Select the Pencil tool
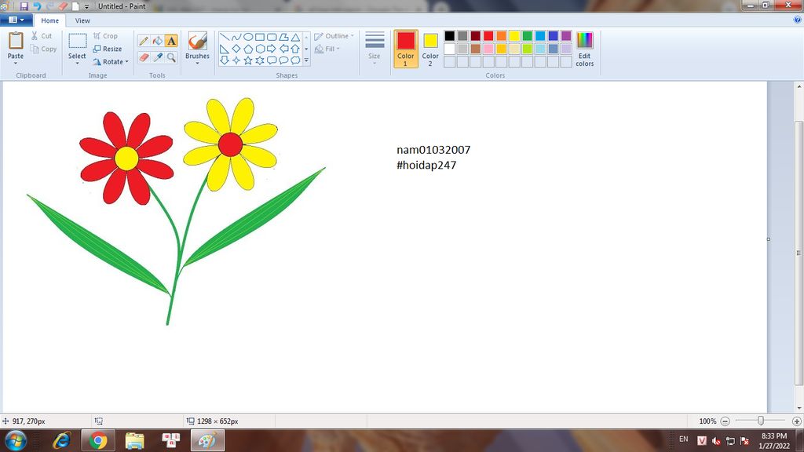The width and height of the screenshot is (804, 452). [144, 41]
